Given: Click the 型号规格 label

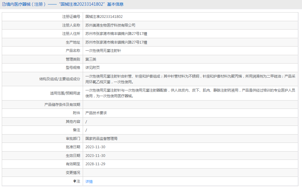Looking at the screenshot, I should pos(73,68).
